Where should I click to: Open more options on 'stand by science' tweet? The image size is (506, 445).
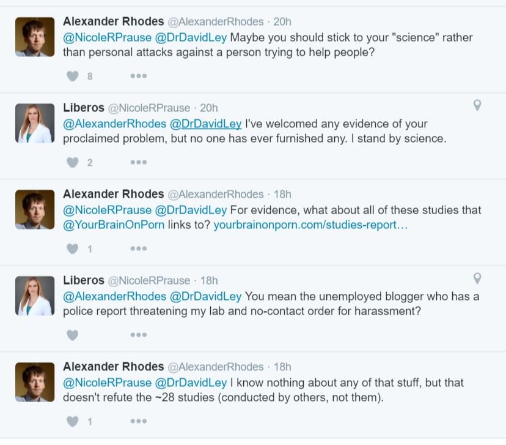click(138, 162)
